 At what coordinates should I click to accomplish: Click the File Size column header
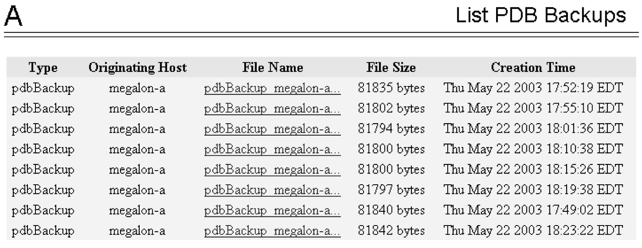391,67
